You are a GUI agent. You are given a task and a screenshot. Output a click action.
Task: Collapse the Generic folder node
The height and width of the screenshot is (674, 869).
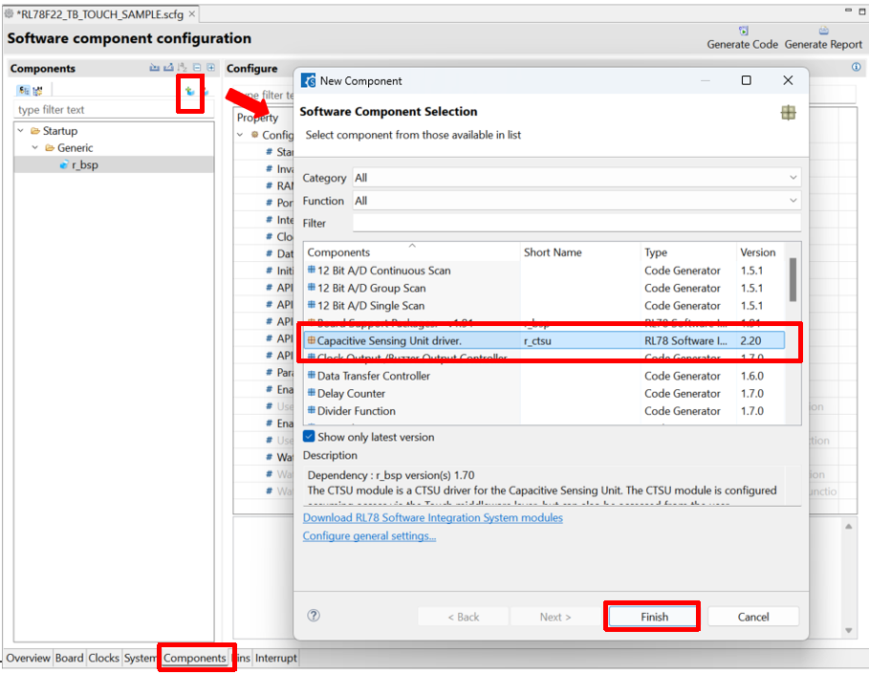tap(35, 147)
